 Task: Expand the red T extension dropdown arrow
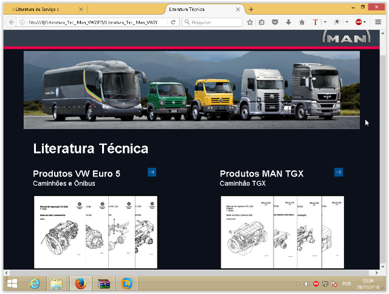coord(325,22)
